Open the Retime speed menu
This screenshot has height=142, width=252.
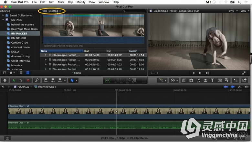(x=173, y=80)
